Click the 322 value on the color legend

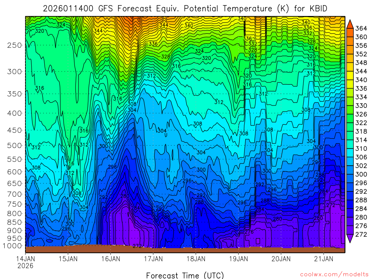361,123
